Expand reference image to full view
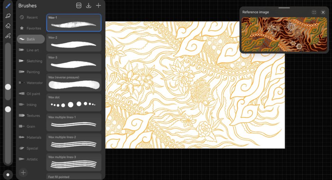Image resolution: width=332 pixels, height=180 pixels. point(314,12)
